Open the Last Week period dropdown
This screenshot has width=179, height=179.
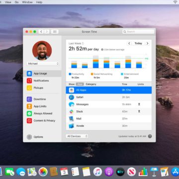[76, 43]
